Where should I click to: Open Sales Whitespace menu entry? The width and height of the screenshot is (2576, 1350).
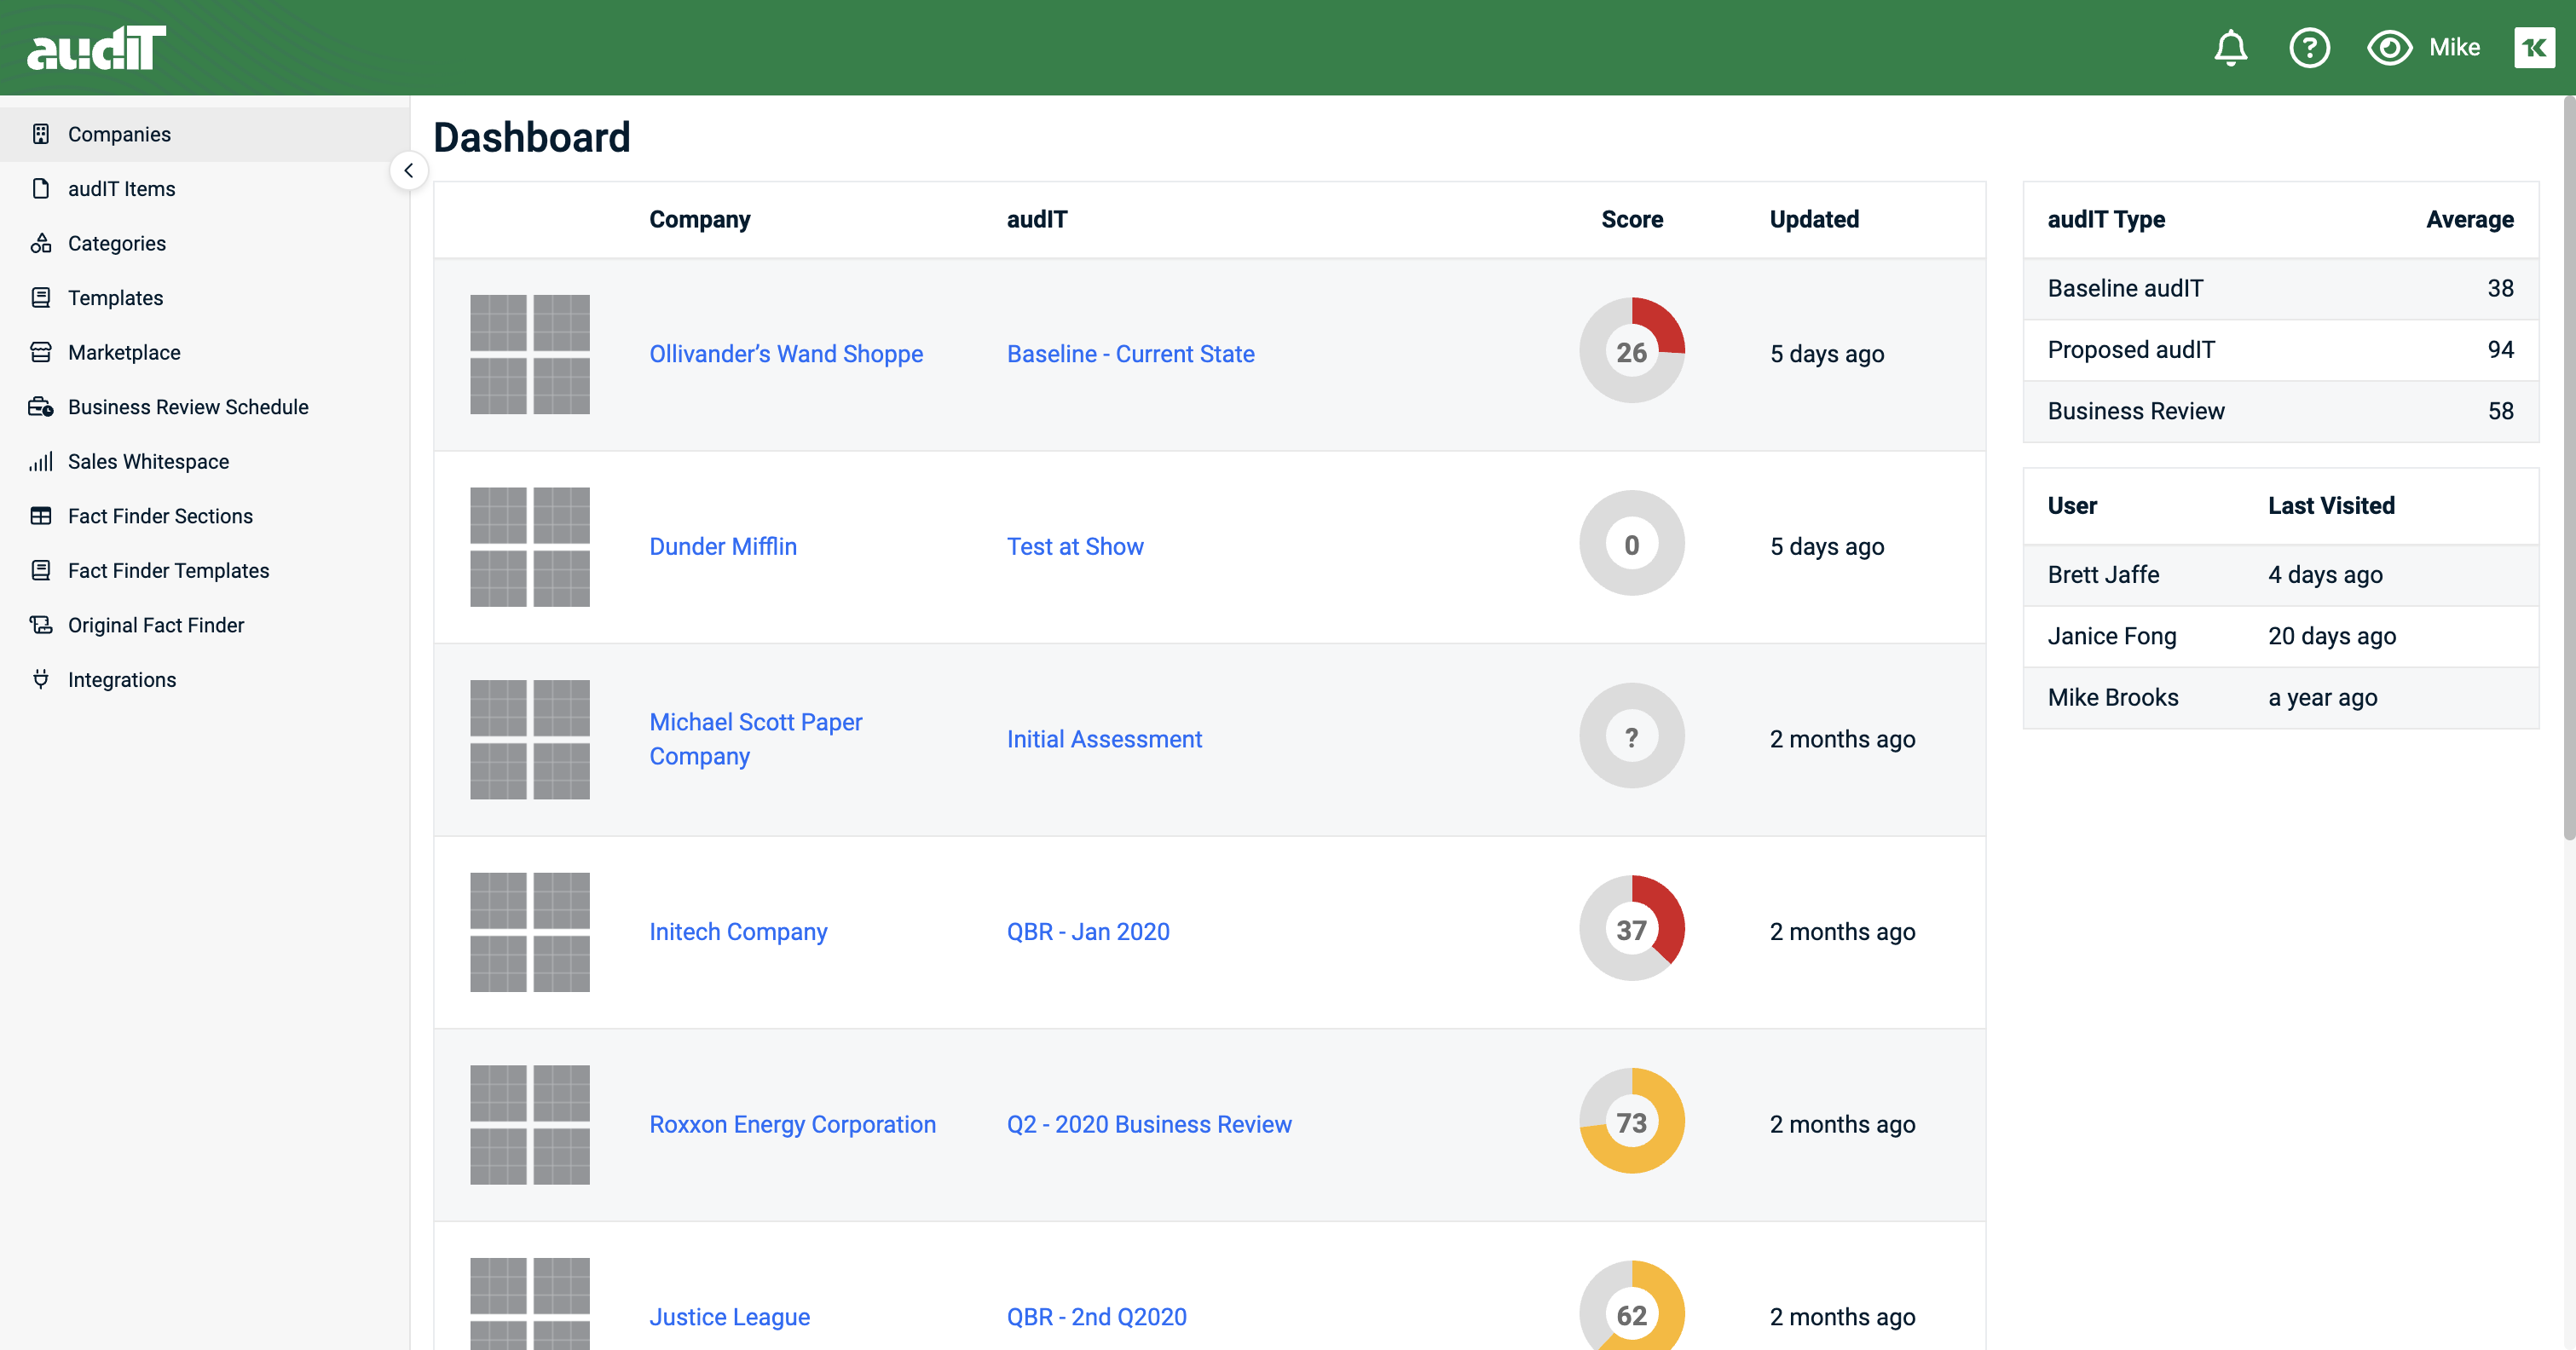tap(204, 461)
